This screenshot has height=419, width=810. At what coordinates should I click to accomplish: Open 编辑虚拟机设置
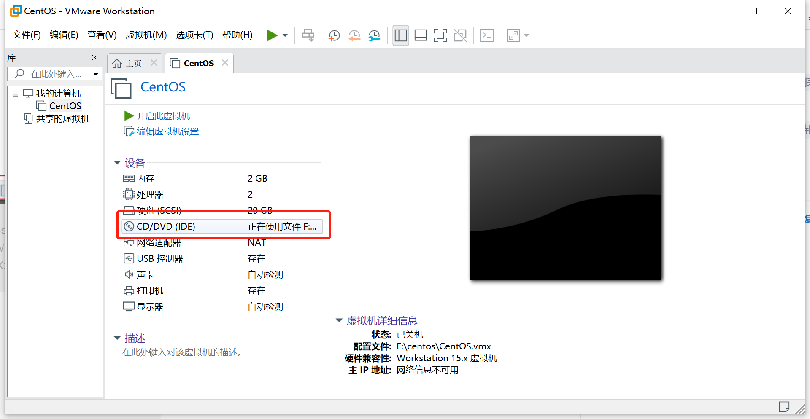click(x=167, y=131)
